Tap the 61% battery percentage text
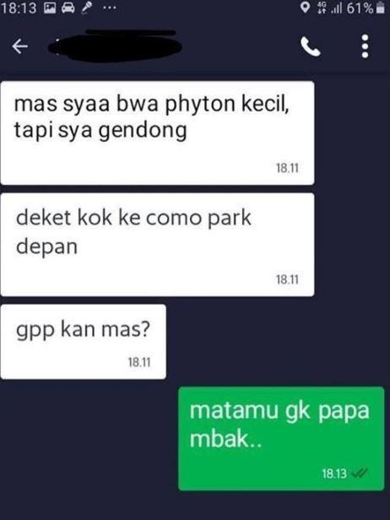This screenshot has width=390, height=520. pos(360,8)
